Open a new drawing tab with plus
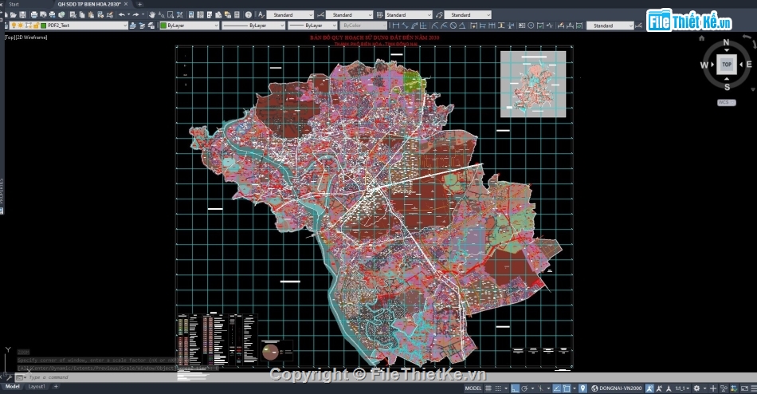The width and height of the screenshot is (757, 394). [140, 4]
